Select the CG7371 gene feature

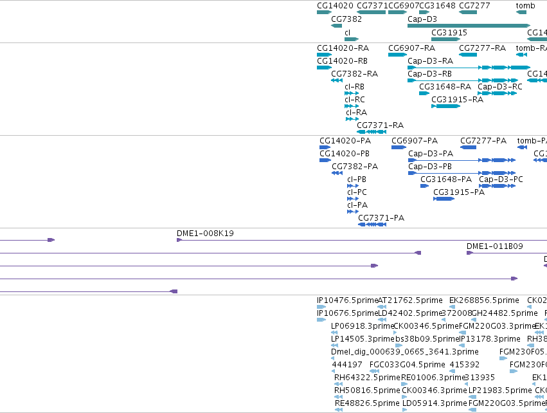click(371, 12)
